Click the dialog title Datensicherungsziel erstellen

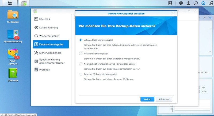click(126, 14)
